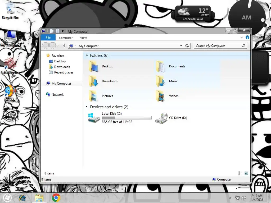Launch Google Chrome from the taskbar
This screenshot has height=203, width=271.
coord(56,198)
